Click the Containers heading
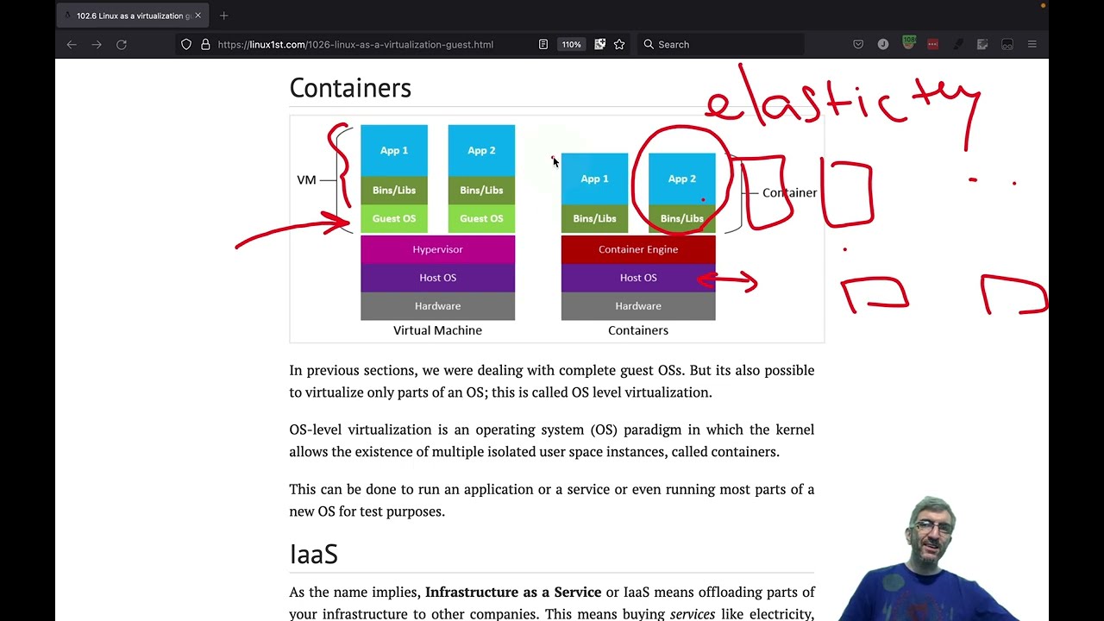The height and width of the screenshot is (621, 1104). pyautogui.click(x=350, y=88)
